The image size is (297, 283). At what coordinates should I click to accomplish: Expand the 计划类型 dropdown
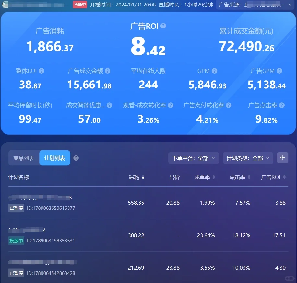(x=248, y=158)
